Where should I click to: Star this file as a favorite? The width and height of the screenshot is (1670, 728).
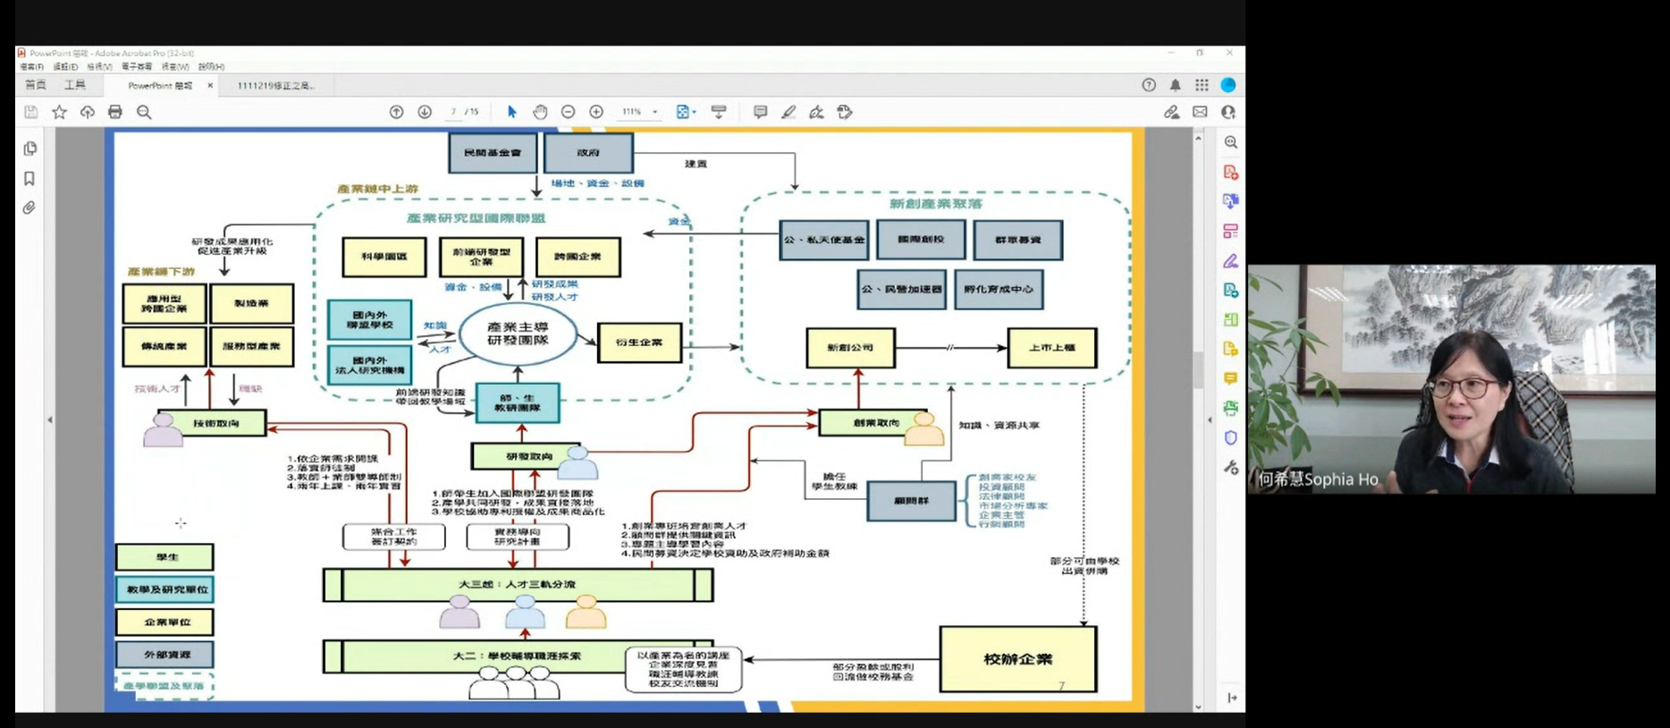point(59,112)
